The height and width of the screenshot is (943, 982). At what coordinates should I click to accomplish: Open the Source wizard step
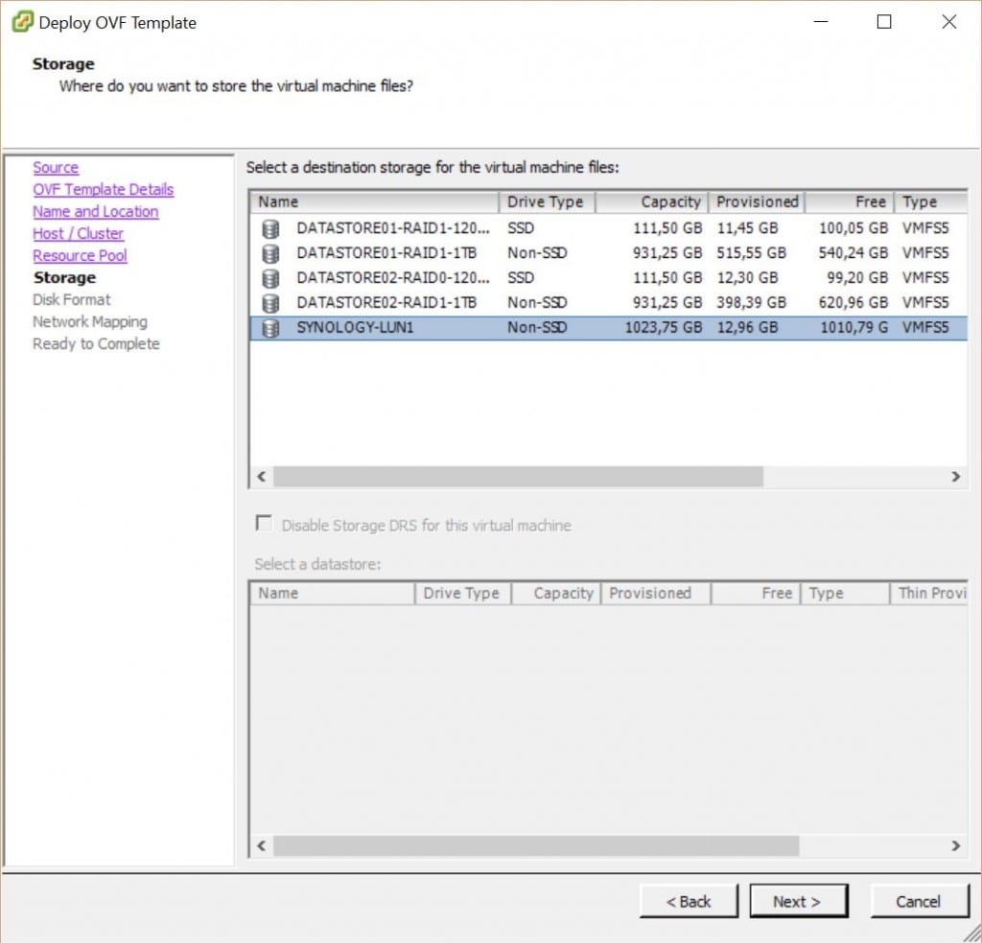(x=55, y=167)
